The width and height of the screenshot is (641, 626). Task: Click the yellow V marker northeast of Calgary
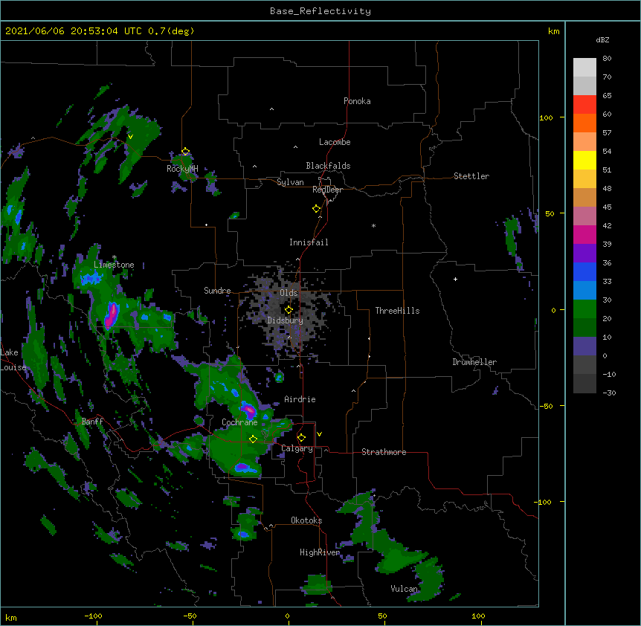click(319, 434)
